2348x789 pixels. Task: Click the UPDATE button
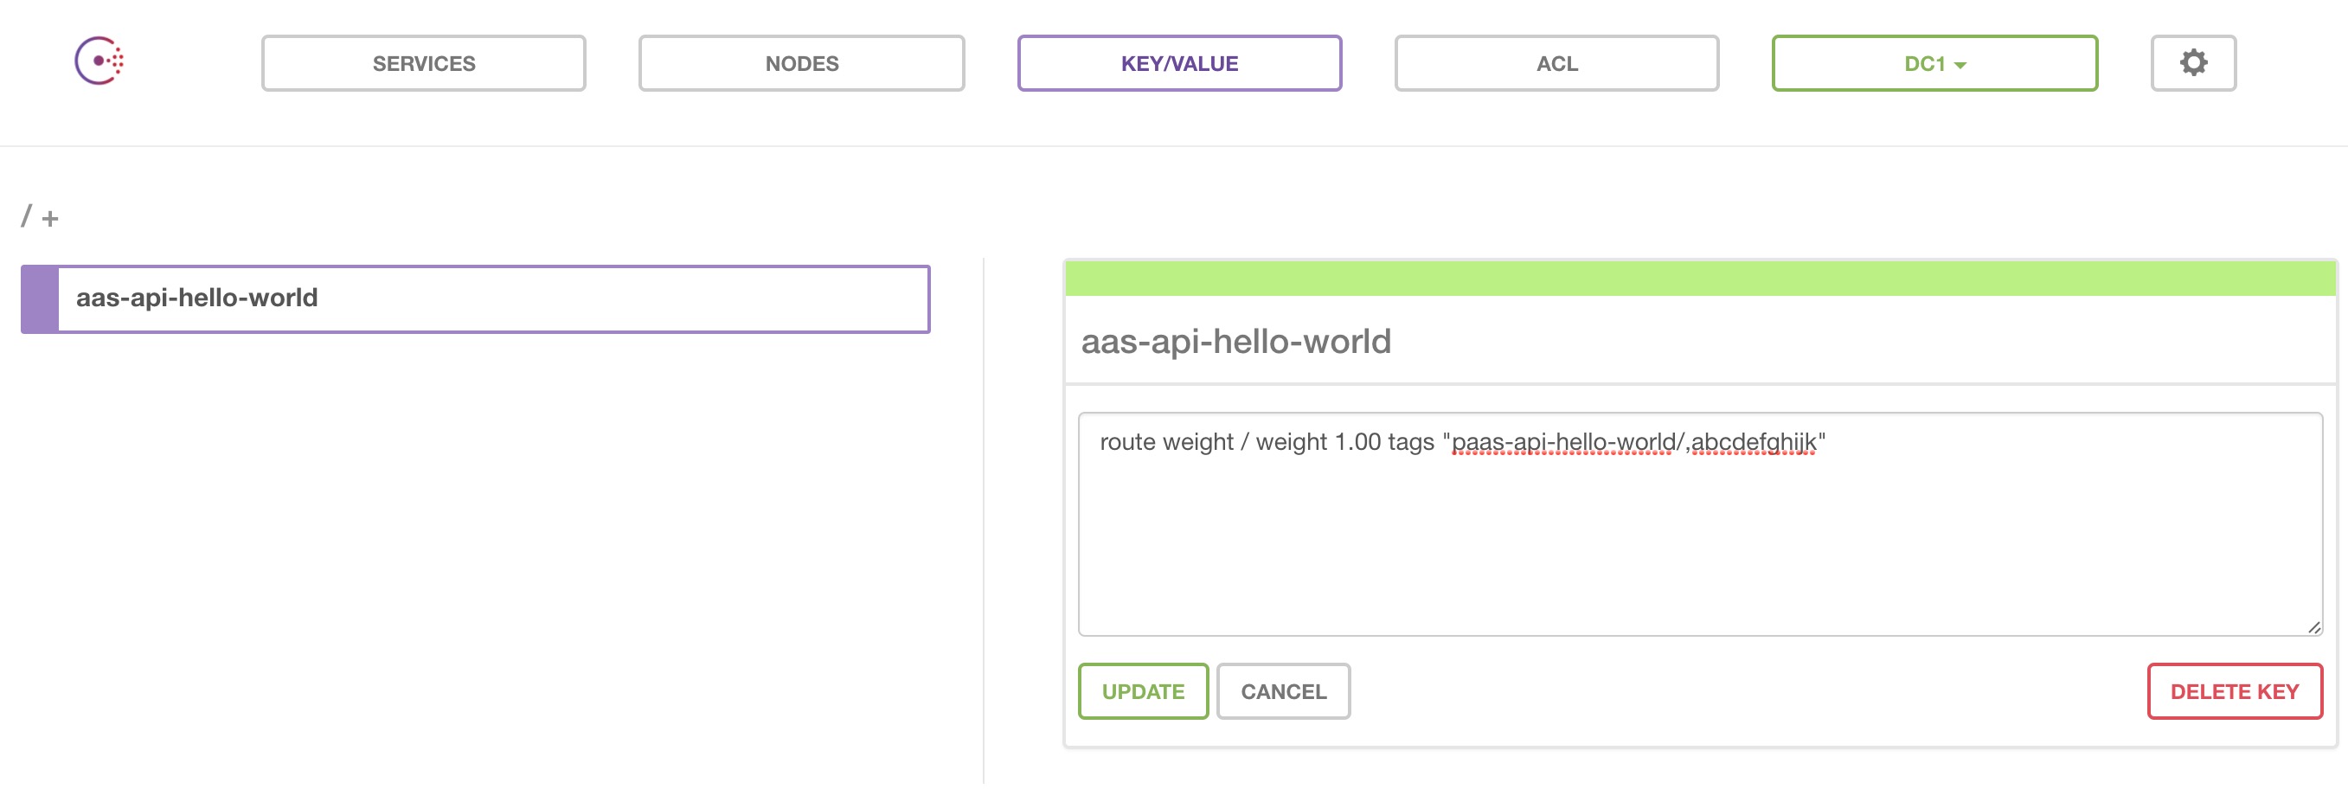[1143, 691]
